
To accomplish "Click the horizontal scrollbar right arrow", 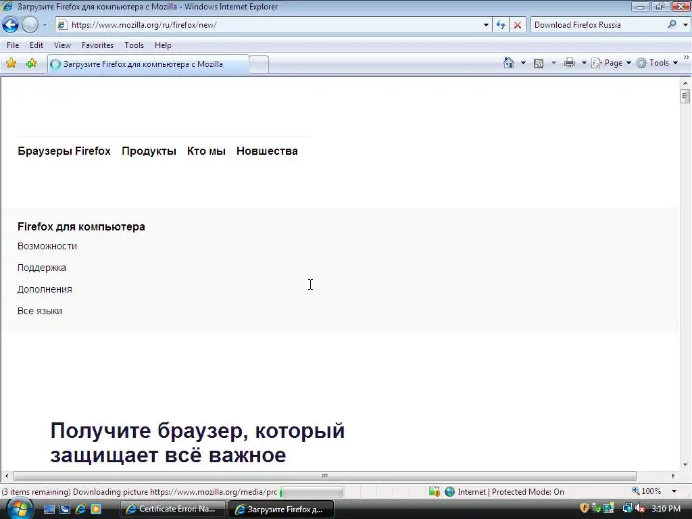I will pos(673,476).
